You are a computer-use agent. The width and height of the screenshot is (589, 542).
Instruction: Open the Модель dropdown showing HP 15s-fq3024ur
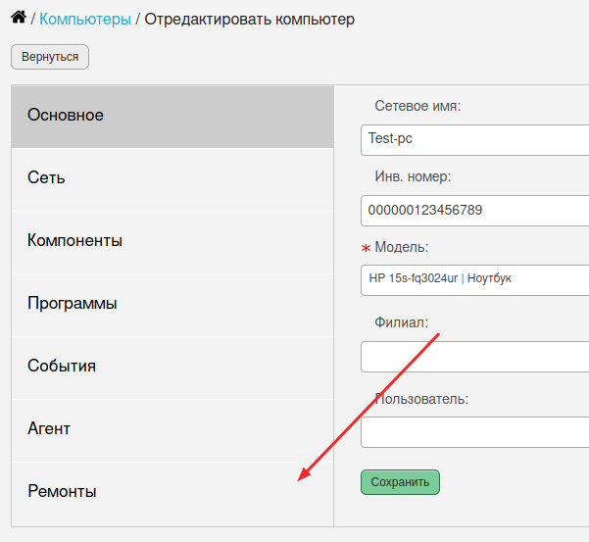[474, 280]
